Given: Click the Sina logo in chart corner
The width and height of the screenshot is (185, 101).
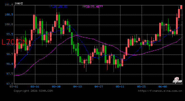Looking at the screenshot, I should click(177, 80).
